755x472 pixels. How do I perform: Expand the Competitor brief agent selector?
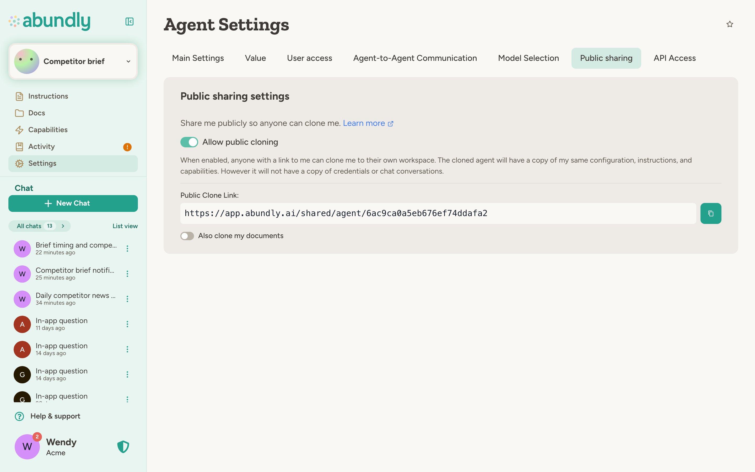[73, 61]
